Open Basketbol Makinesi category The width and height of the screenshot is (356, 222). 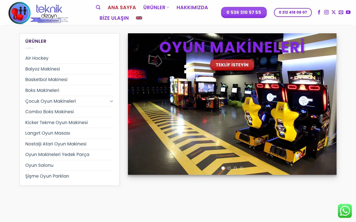point(46,80)
